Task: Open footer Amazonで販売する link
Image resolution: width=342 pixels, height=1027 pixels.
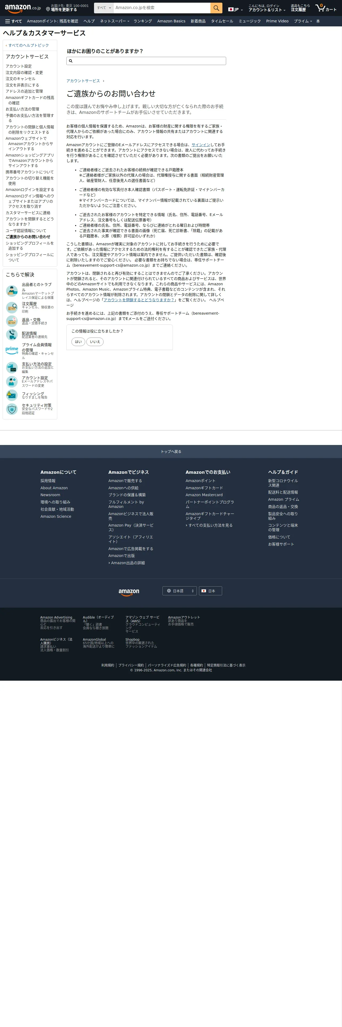Action: tap(125, 481)
